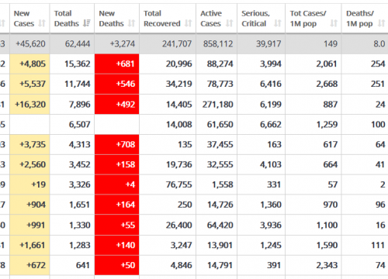The image size is (388, 279).
Task: Click sort icon in Total Recovered header
Action: [x=188, y=23]
